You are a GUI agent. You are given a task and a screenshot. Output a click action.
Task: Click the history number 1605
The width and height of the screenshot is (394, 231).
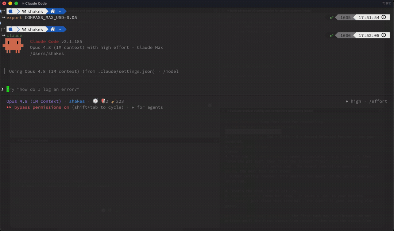pos(345,17)
